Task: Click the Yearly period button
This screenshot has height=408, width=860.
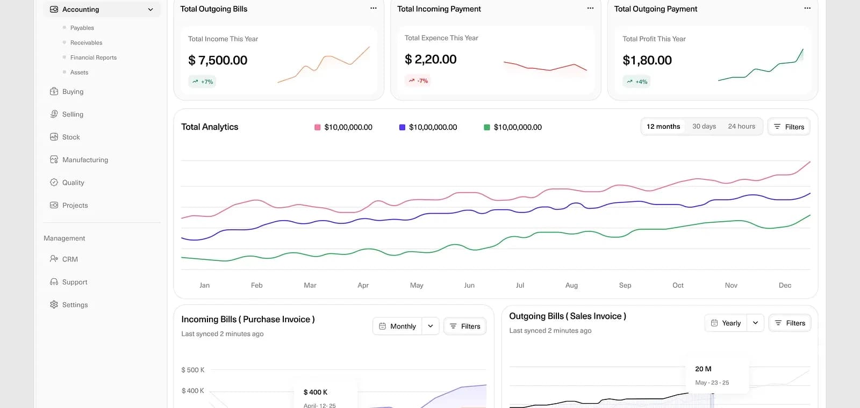Action: tap(726, 323)
